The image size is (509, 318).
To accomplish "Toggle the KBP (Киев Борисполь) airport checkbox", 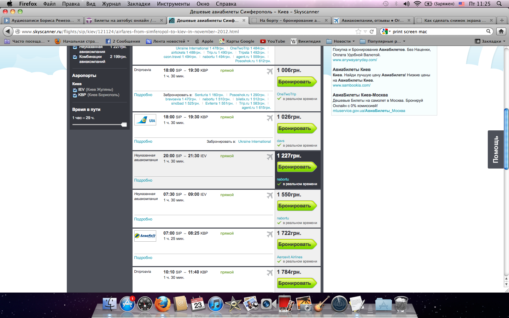I will (x=75, y=95).
